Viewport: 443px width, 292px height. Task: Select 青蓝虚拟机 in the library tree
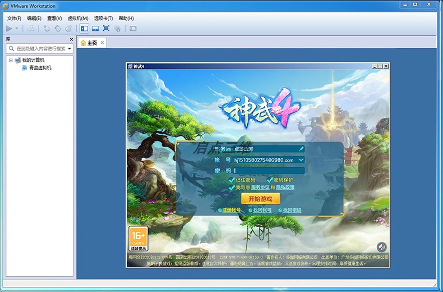[x=40, y=68]
